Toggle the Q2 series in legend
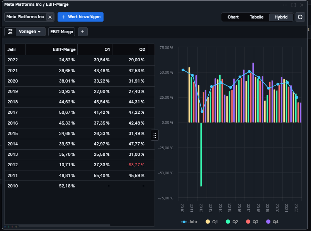Viewport: 311px width, 231px height. pyautogui.click(x=232, y=222)
